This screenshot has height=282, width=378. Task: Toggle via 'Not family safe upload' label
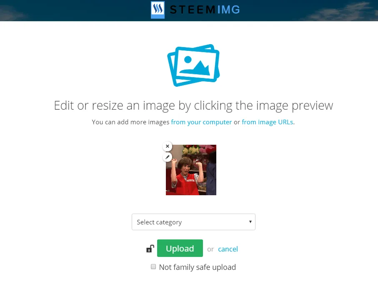[x=198, y=267]
